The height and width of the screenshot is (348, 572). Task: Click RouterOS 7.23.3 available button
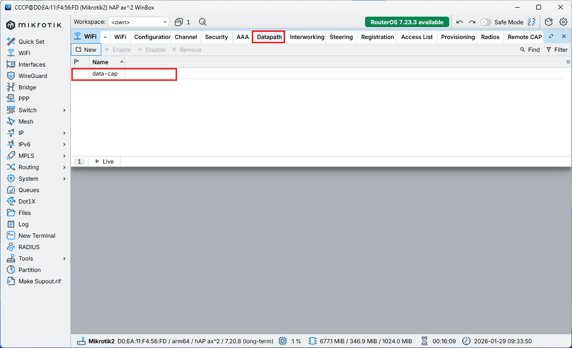tap(407, 22)
